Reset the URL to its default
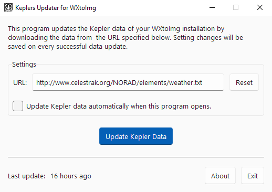The width and height of the screenshot is (272, 192). click(x=244, y=82)
